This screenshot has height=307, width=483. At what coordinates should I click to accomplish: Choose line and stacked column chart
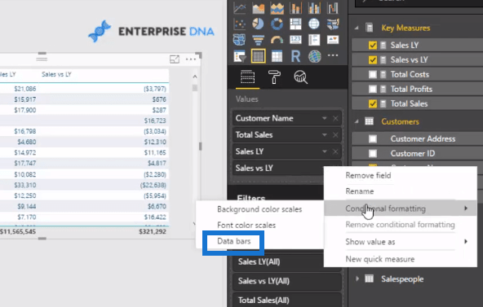(x=295, y=8)
